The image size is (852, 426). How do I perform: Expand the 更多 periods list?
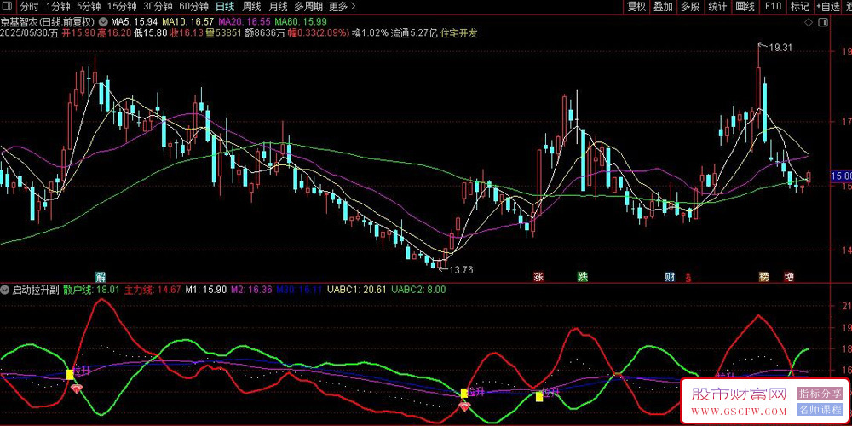point(343,7)
